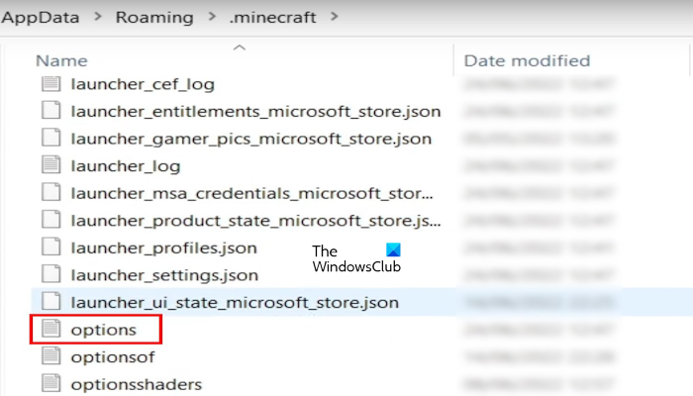Select the optionsshaders file name
This screenshot has width=693, height=396.
[x=137, y=384]
